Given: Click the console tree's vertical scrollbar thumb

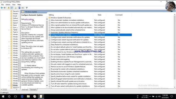Looking at the screenshot, I should click(19, 70).
